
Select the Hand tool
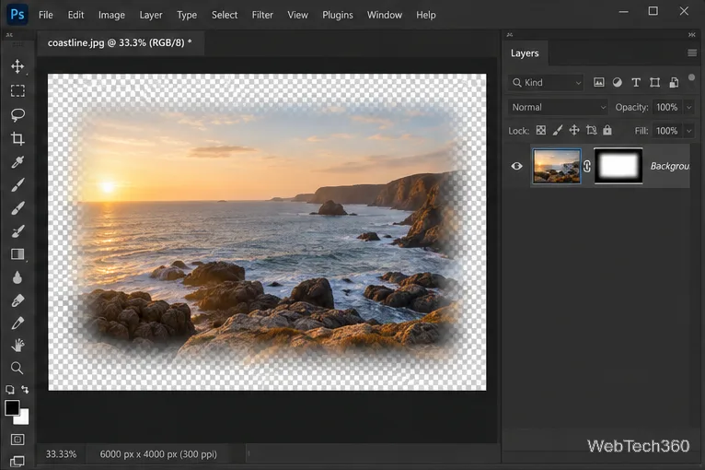coord(17,346)
